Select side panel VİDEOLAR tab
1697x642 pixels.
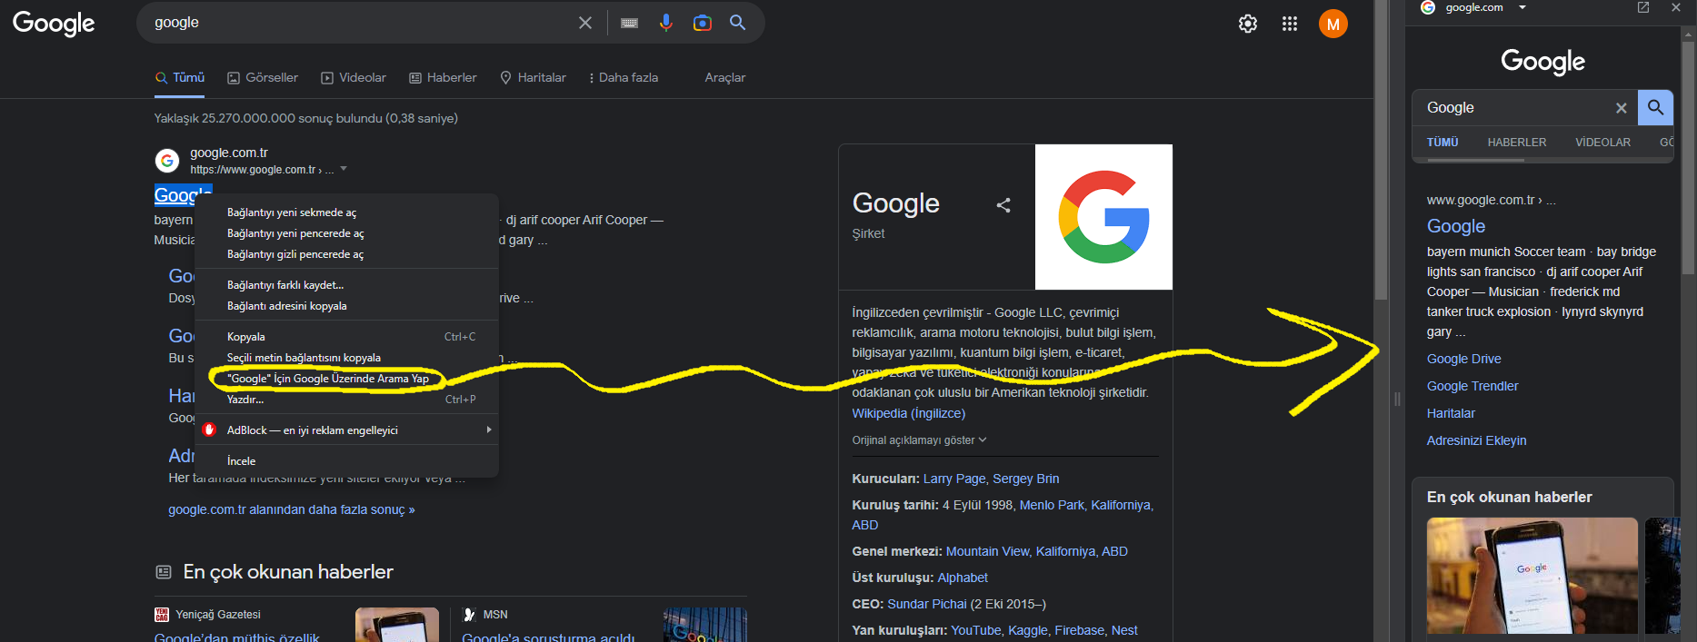(x=1602, y=143)
